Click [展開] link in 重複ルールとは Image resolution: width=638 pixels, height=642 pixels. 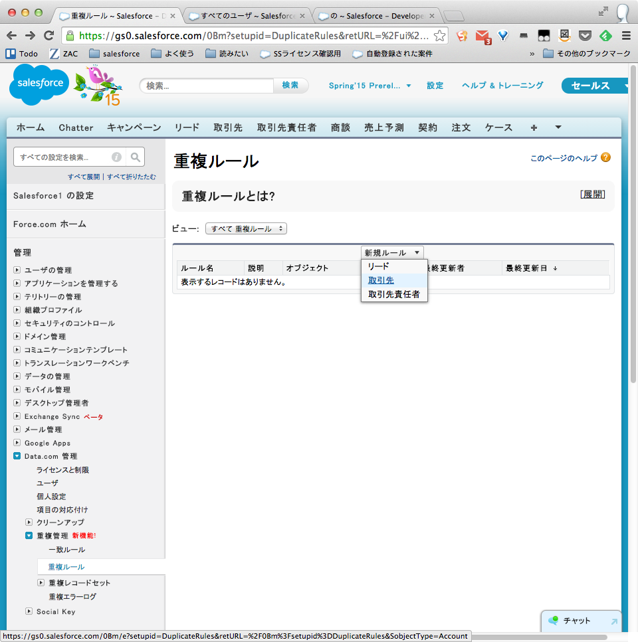click(x=593, y=195)
